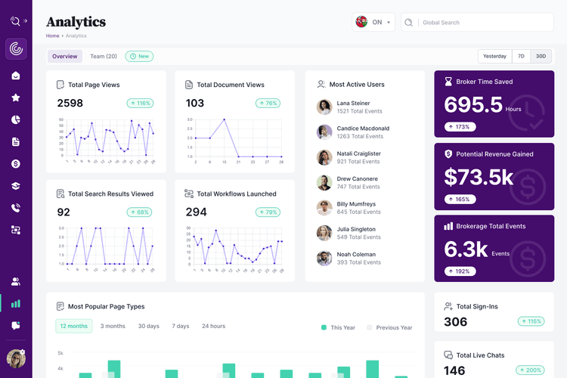Image resolution: width=567 pixels, height=378 pixels.
Task: Select the Yesterday time range
Action: tap(494, 57)
